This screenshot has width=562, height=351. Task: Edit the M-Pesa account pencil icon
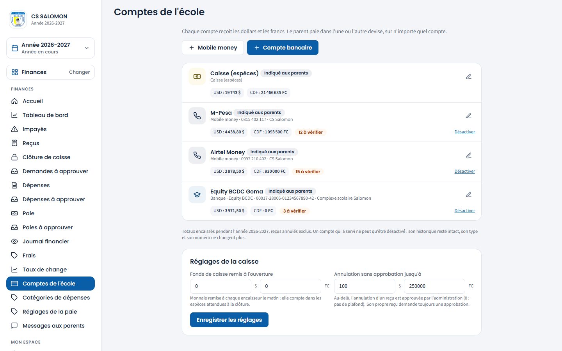click(469, 116)
